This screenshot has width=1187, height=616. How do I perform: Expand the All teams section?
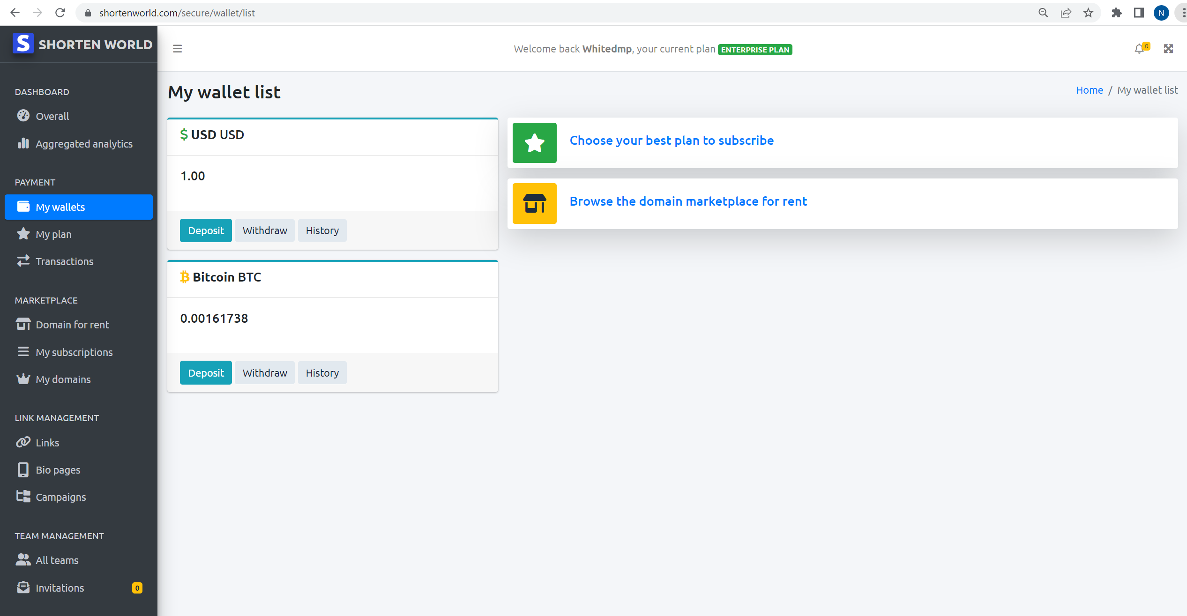pos(57,560)
